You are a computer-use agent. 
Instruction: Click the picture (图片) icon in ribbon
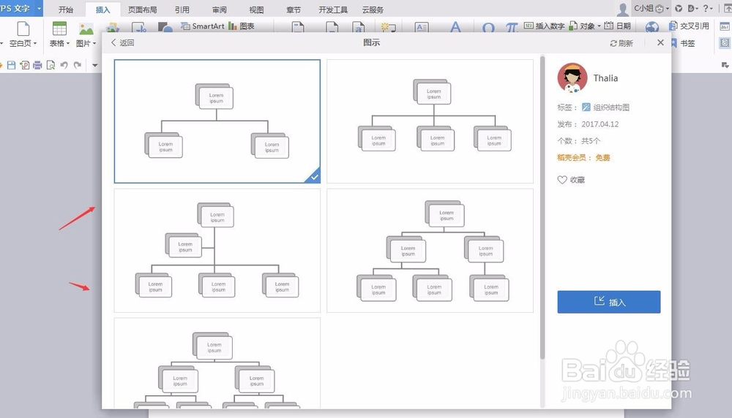(86, 29)
